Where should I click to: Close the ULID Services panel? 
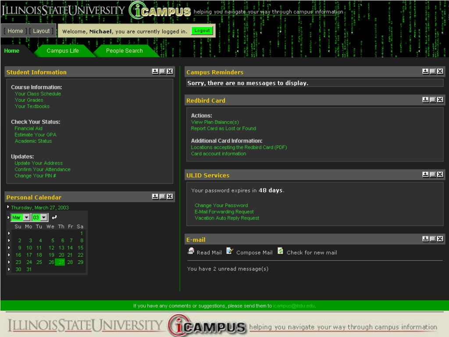440,174
